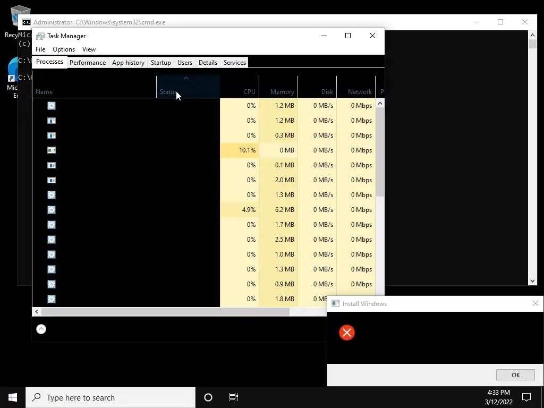
Task: Switch to the Performance tab
Action: tap(88, 63)
